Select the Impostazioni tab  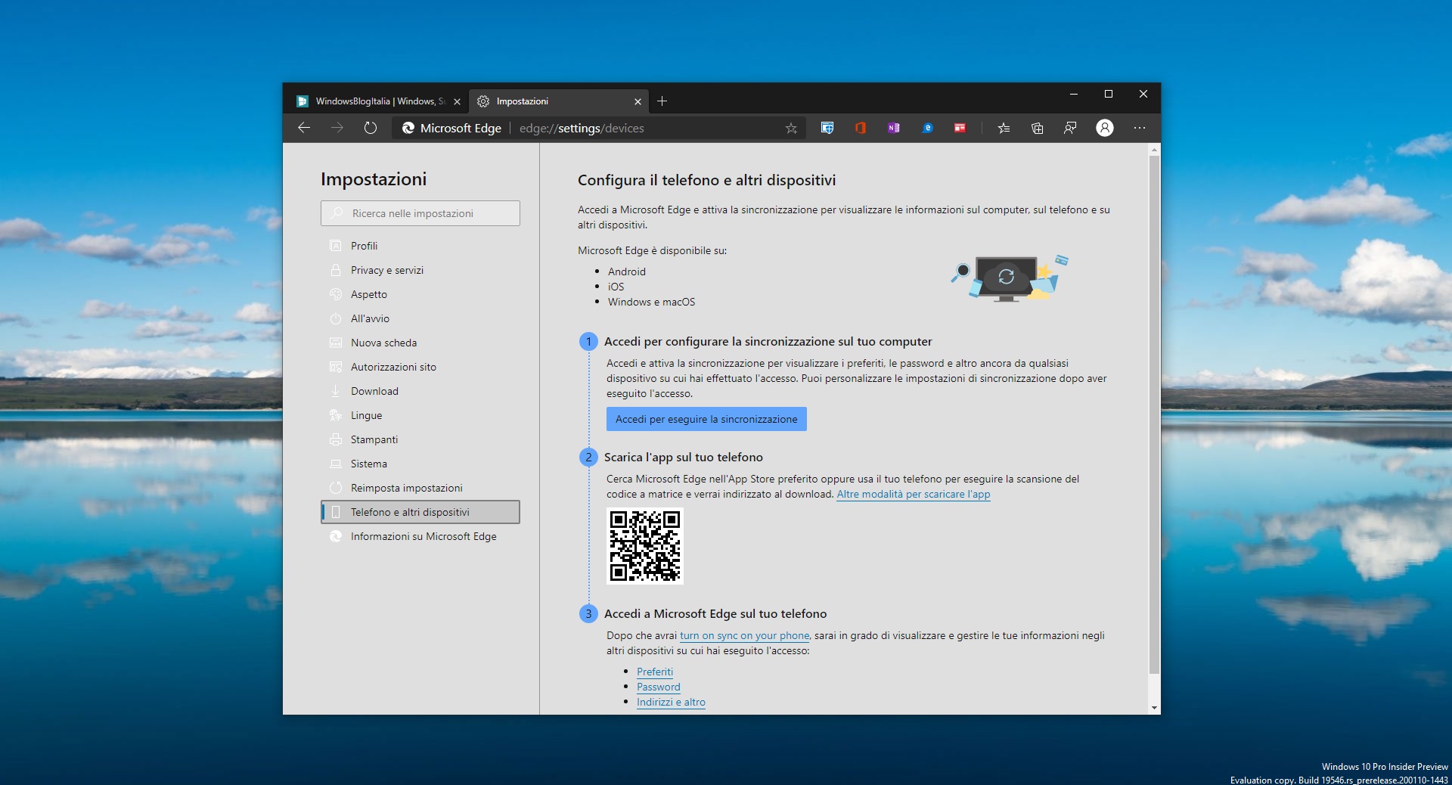[558, 101]
